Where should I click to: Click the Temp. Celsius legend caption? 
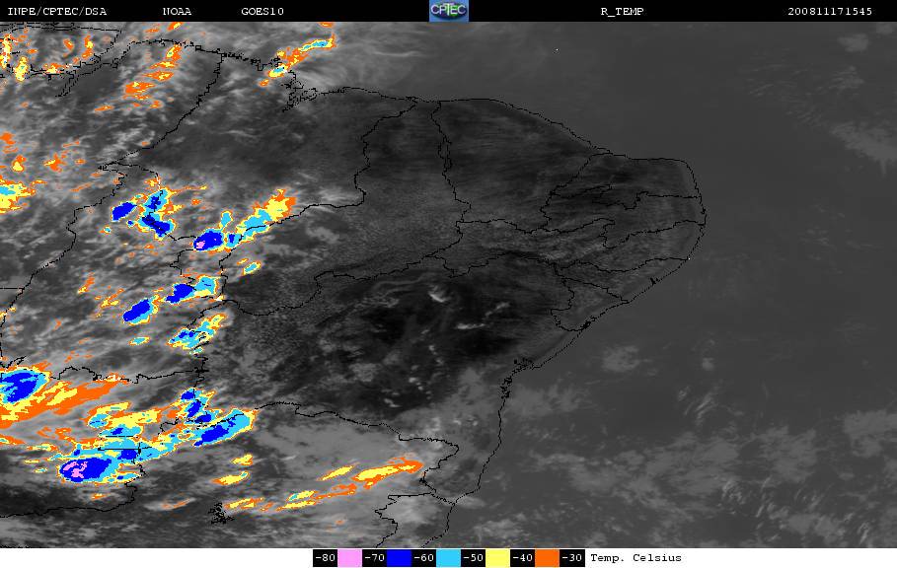[635, 558]
